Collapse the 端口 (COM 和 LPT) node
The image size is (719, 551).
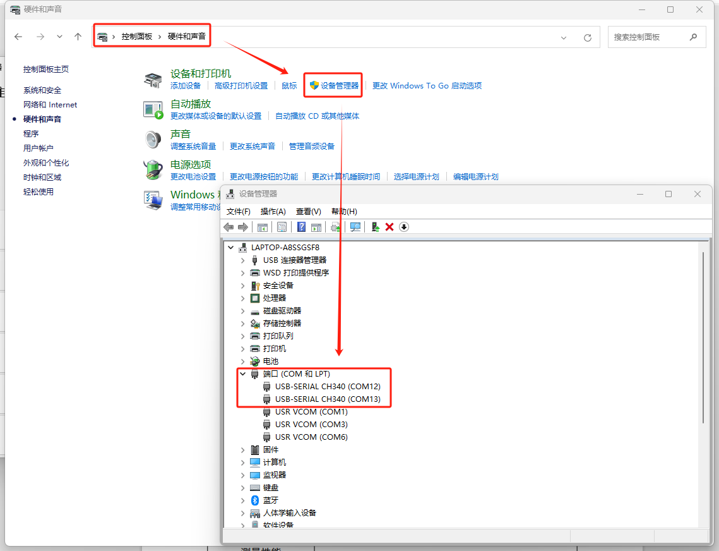(x=243, y=374)
